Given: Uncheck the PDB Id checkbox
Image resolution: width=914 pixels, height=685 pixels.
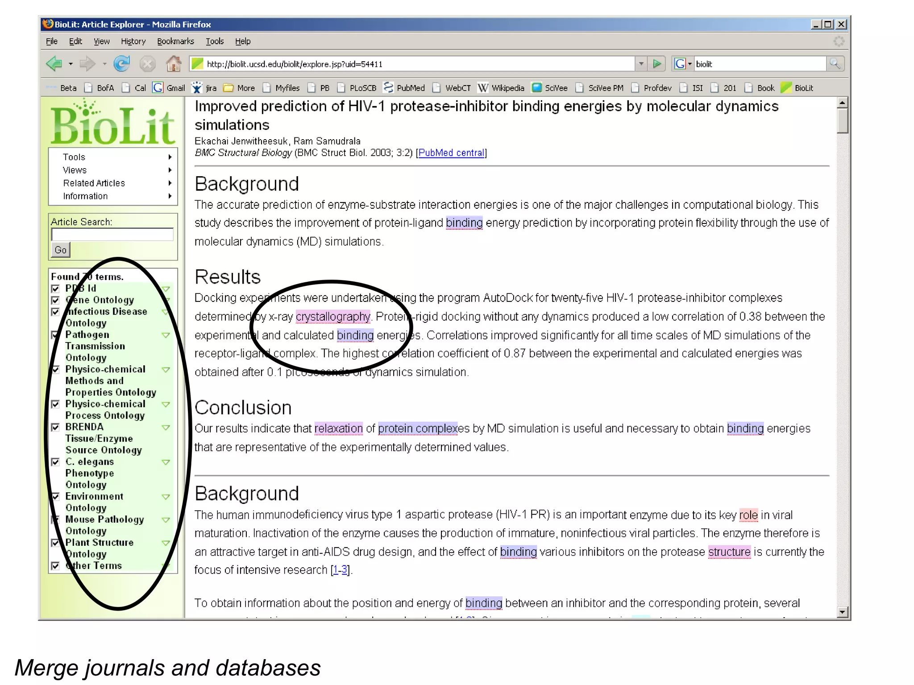Looking at the screenshot, I should (55, 289).
